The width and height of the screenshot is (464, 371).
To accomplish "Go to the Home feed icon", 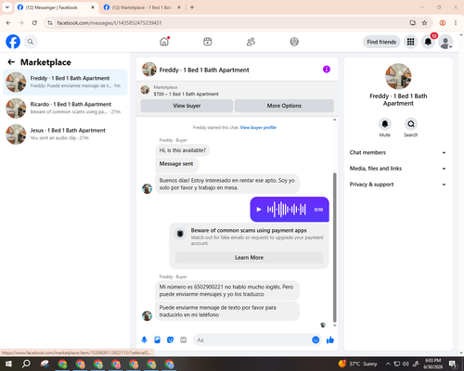I will (x=164, y=42).
